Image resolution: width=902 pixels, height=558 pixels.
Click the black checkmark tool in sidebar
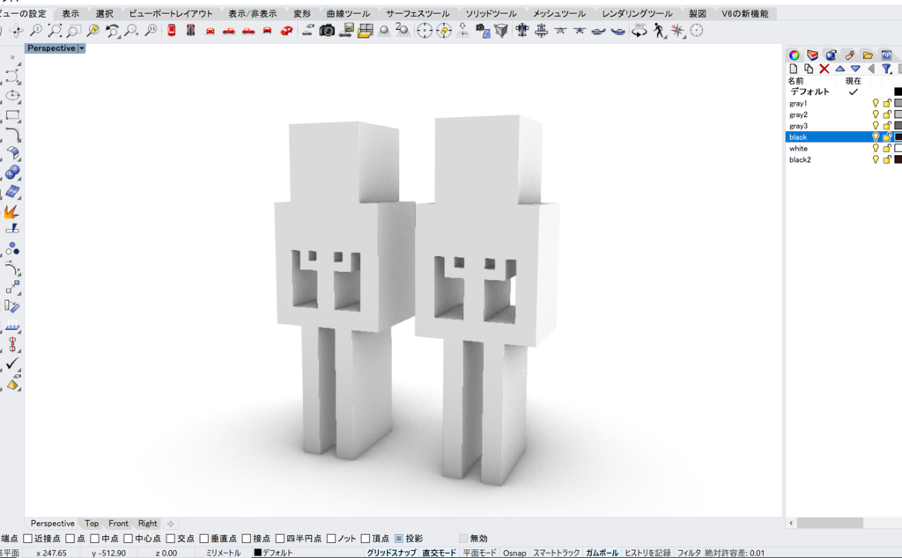12,363
